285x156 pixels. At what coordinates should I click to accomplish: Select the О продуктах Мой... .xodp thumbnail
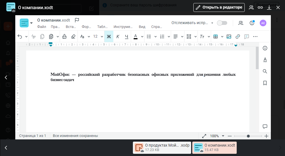click(x=162, y=148)
